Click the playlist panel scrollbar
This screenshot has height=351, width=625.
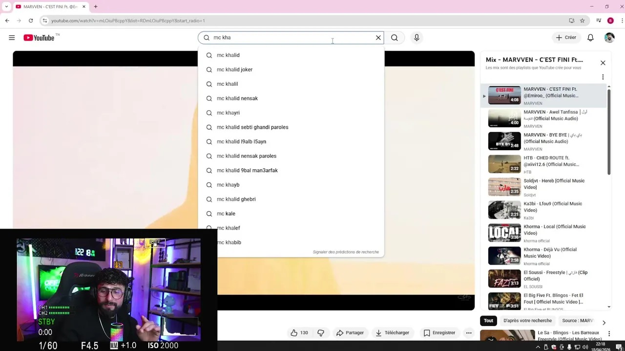point(609,132)
